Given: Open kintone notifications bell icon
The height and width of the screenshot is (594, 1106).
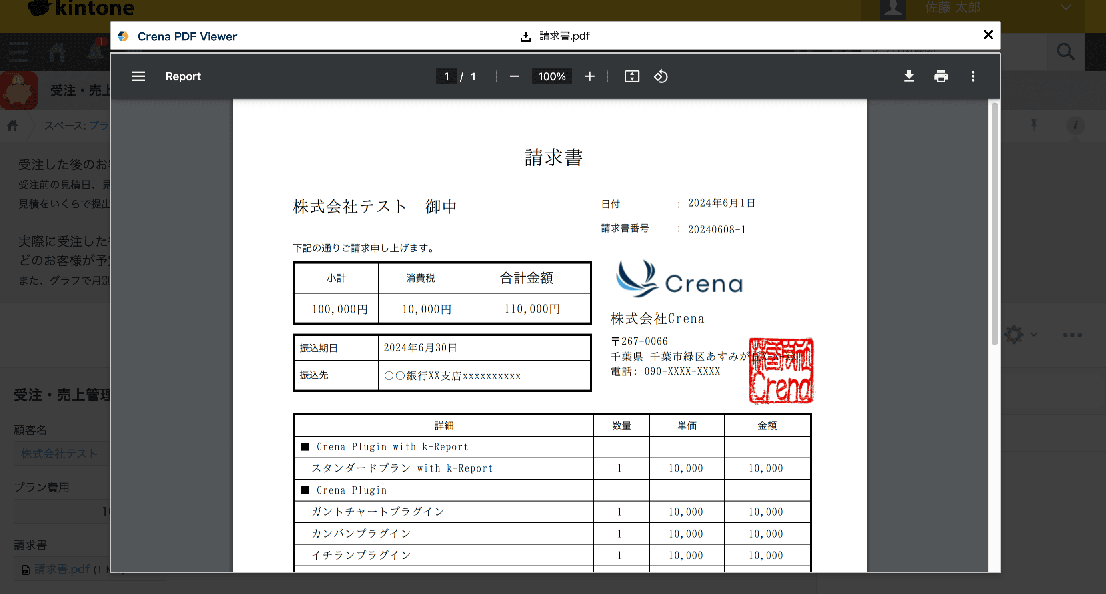Looking at the screenshot, I should tap(95, 52).
